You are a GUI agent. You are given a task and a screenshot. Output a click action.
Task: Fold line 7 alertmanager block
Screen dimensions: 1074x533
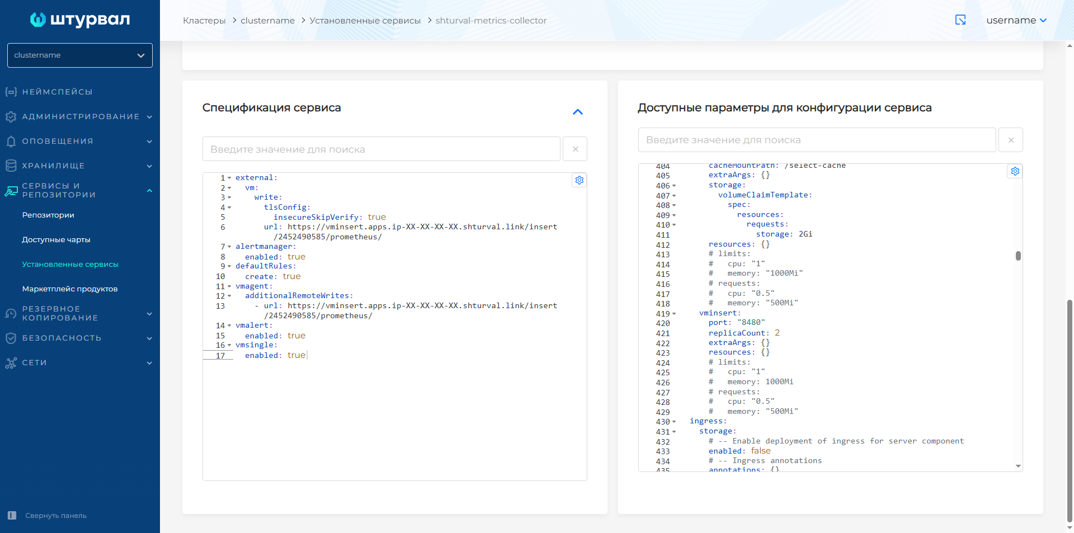[229, 247]
